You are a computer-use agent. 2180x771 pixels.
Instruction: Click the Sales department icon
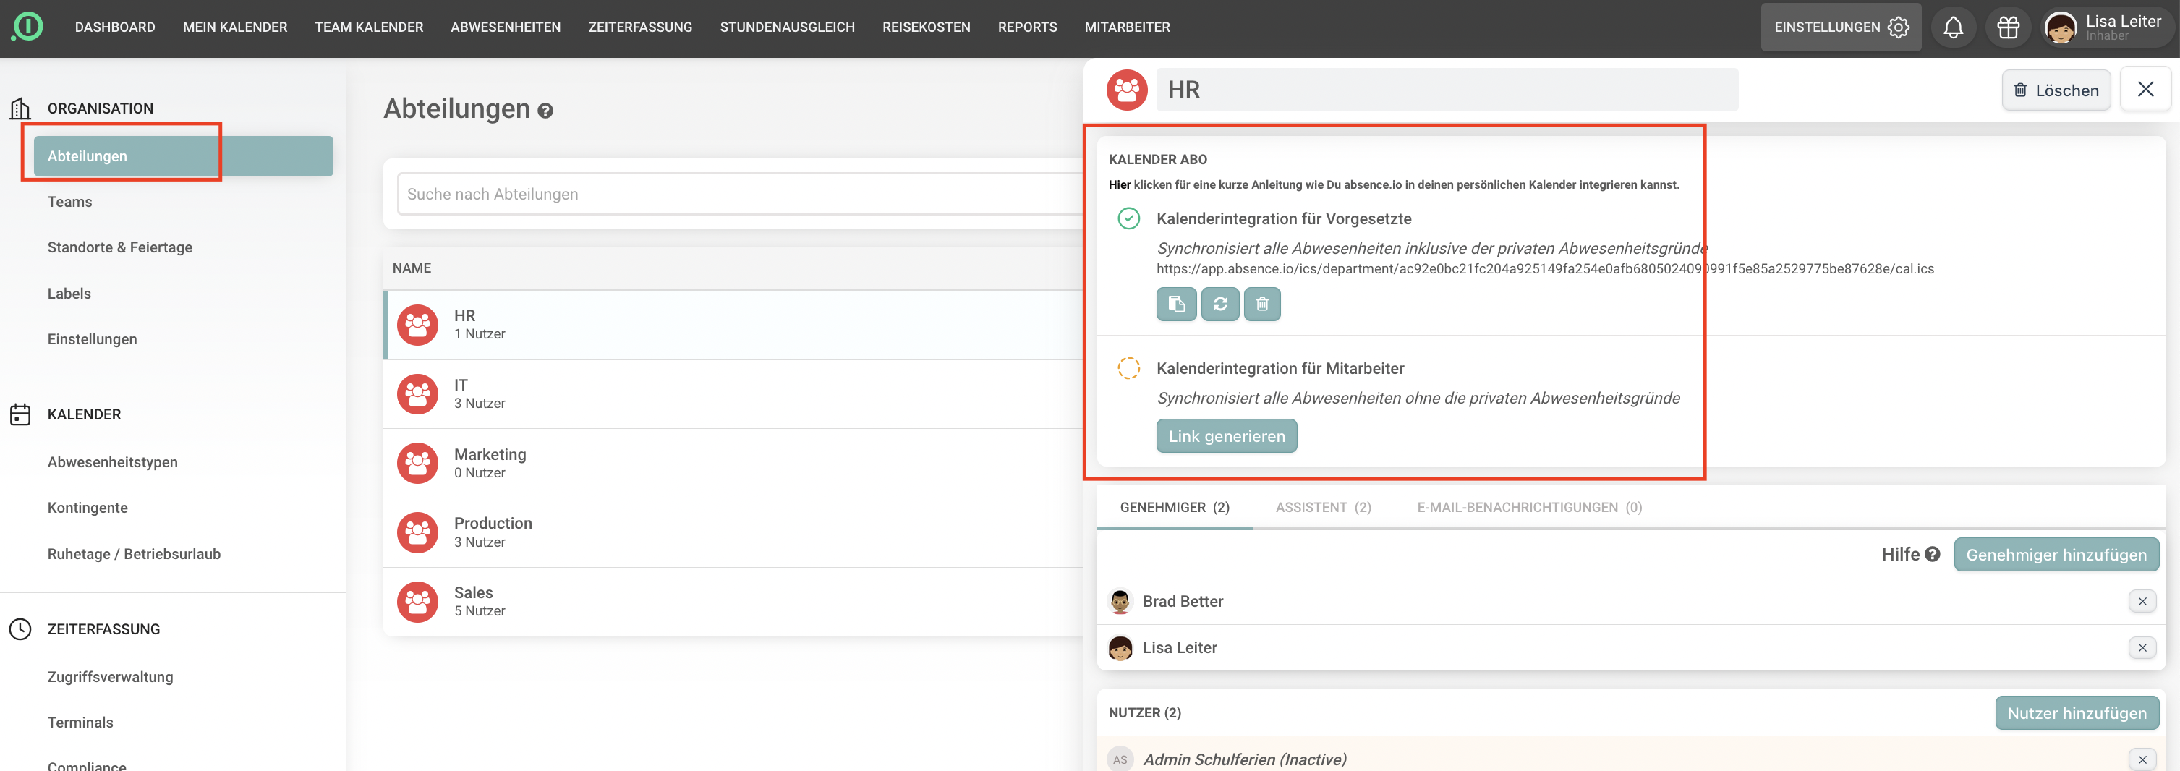pyautogui.click(x=418, y=602)
